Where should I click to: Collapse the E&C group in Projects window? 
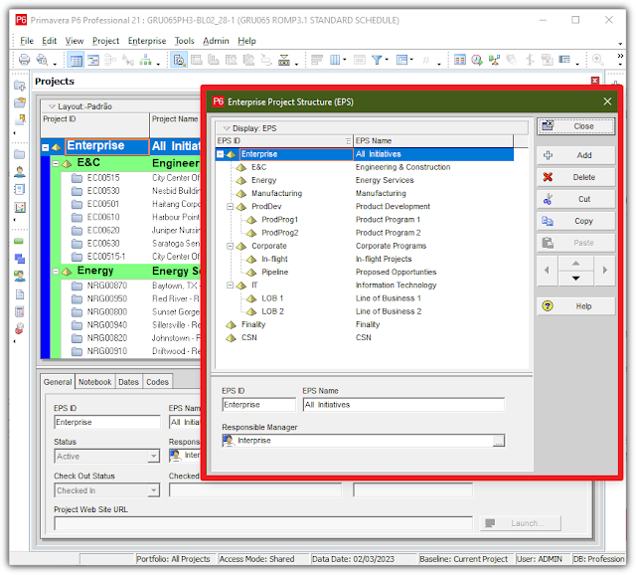pos(56,164)
